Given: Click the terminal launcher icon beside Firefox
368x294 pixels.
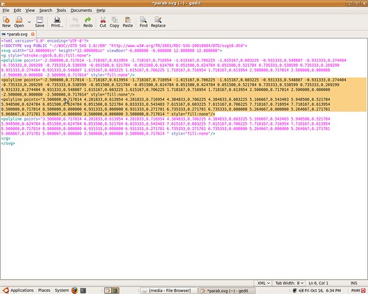Looking at the screenshot, I should tap(83, 290).
